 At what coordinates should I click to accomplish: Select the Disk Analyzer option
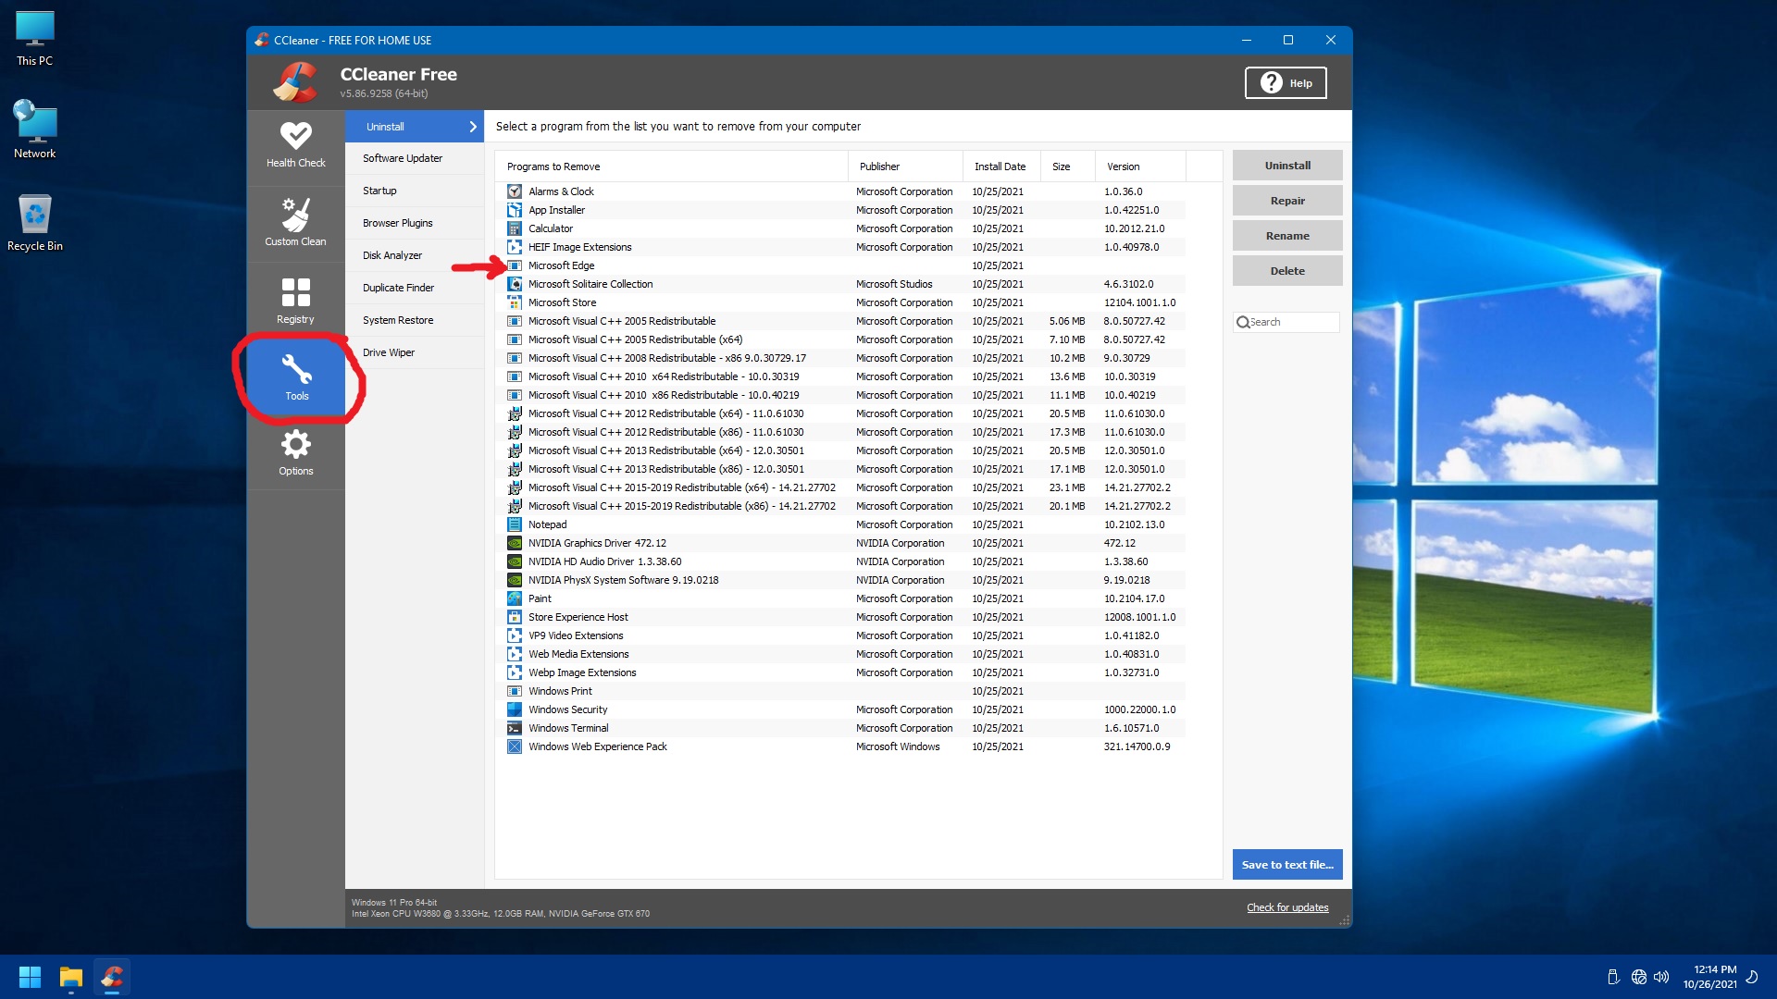pos(393,255)
